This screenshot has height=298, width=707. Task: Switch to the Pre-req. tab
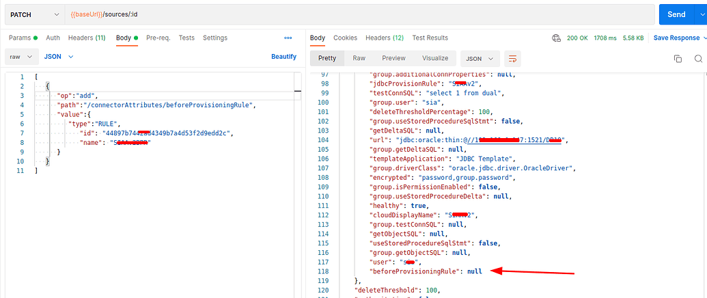pos(158,38)
